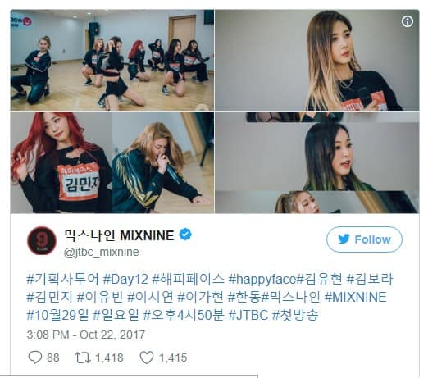
Task: Click the Twitter bird icon in Follow
Action: [344, 239]
